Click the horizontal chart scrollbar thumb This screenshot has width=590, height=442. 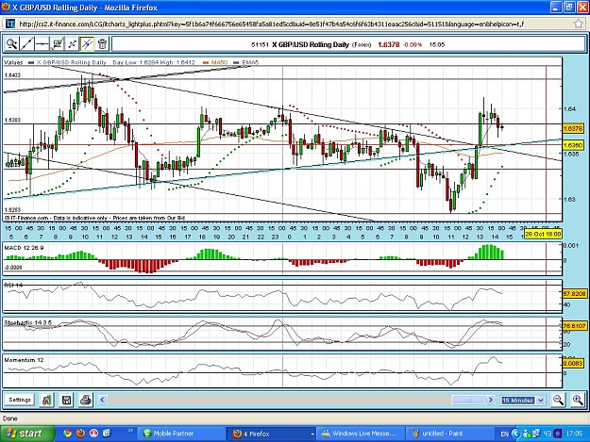(468, 400)
